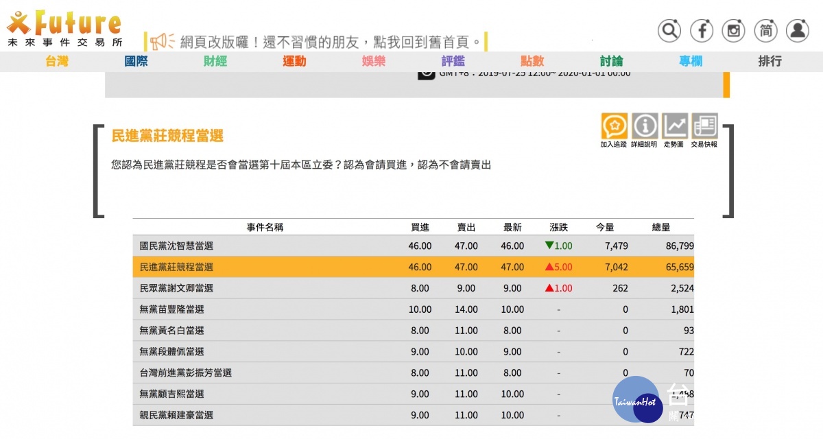
Task: Select the 無黨顧吉熙當選 row
Action: pyautogui.click(x=413, y=394)
